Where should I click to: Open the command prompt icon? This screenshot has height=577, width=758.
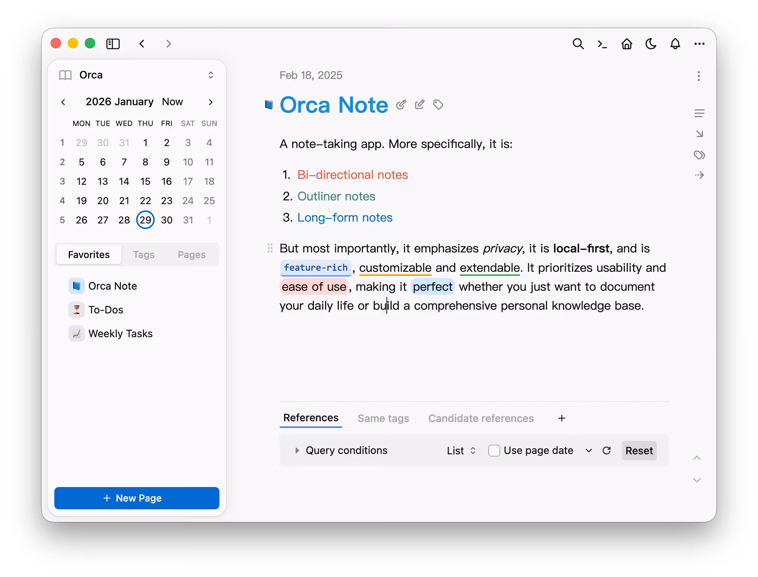coord(602,44)
